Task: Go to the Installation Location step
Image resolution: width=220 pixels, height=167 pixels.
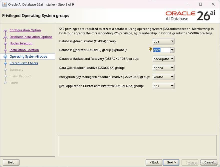Action: coord(24,50)
